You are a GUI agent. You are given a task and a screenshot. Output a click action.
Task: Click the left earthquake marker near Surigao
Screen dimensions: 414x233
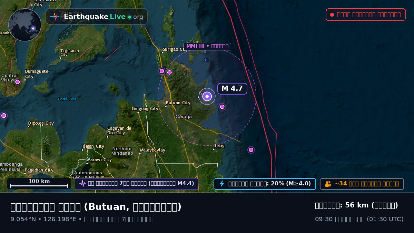[162, 71]
